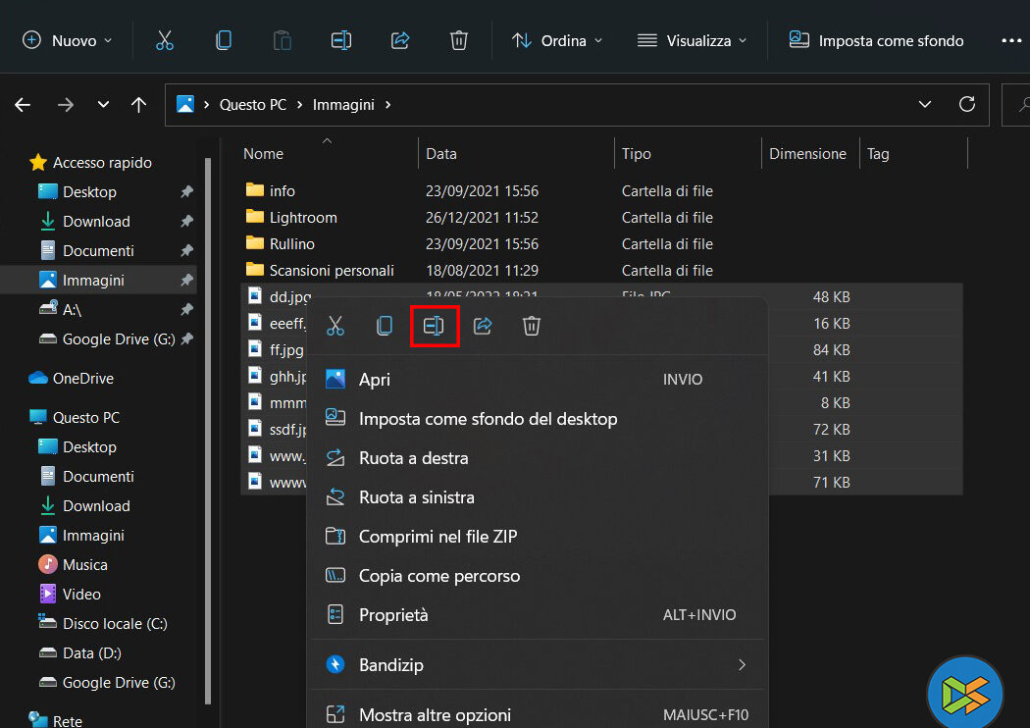Screen dimensions: 1030x728
Task: Click the Refresh button beside address bar
Action: [967, 104]
